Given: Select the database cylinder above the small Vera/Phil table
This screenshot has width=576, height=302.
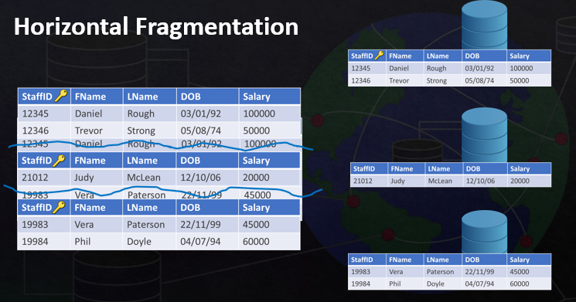Looking at the screenshot, I should click(x=484, y=232).
